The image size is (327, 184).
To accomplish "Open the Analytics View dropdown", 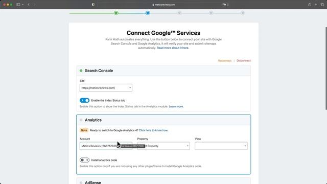I will point(221,146).
